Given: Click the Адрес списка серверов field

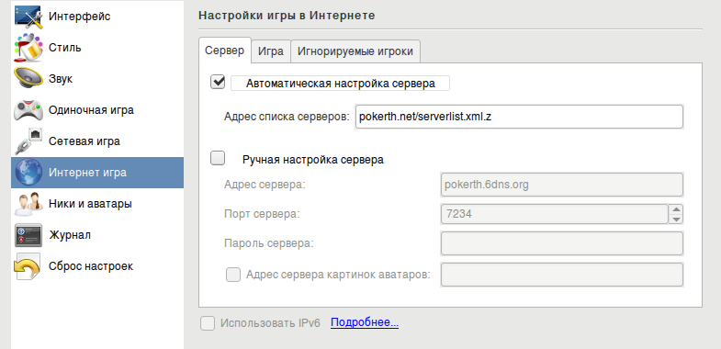Looking at the screenshot, I should (x=519, y=117).
